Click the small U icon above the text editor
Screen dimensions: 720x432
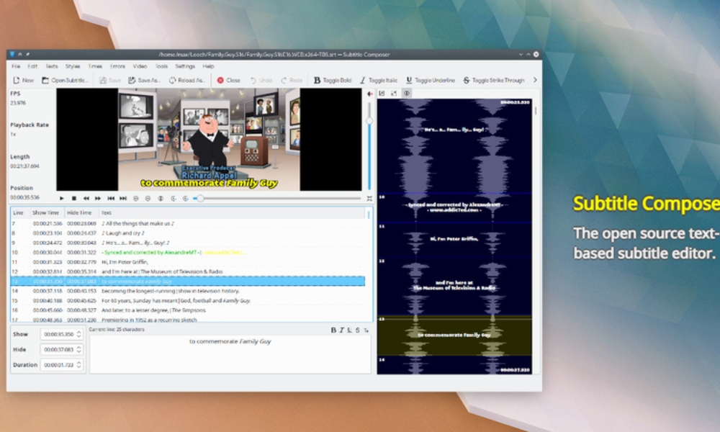(349, 330)
